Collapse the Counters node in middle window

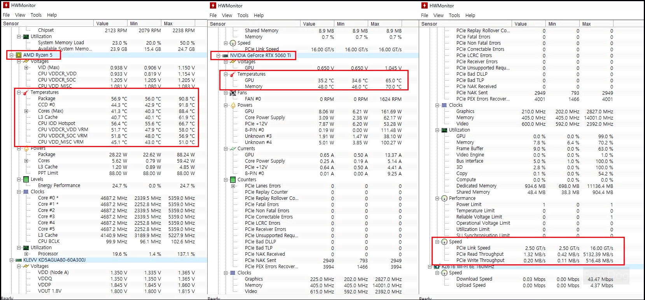click(225, 180)
